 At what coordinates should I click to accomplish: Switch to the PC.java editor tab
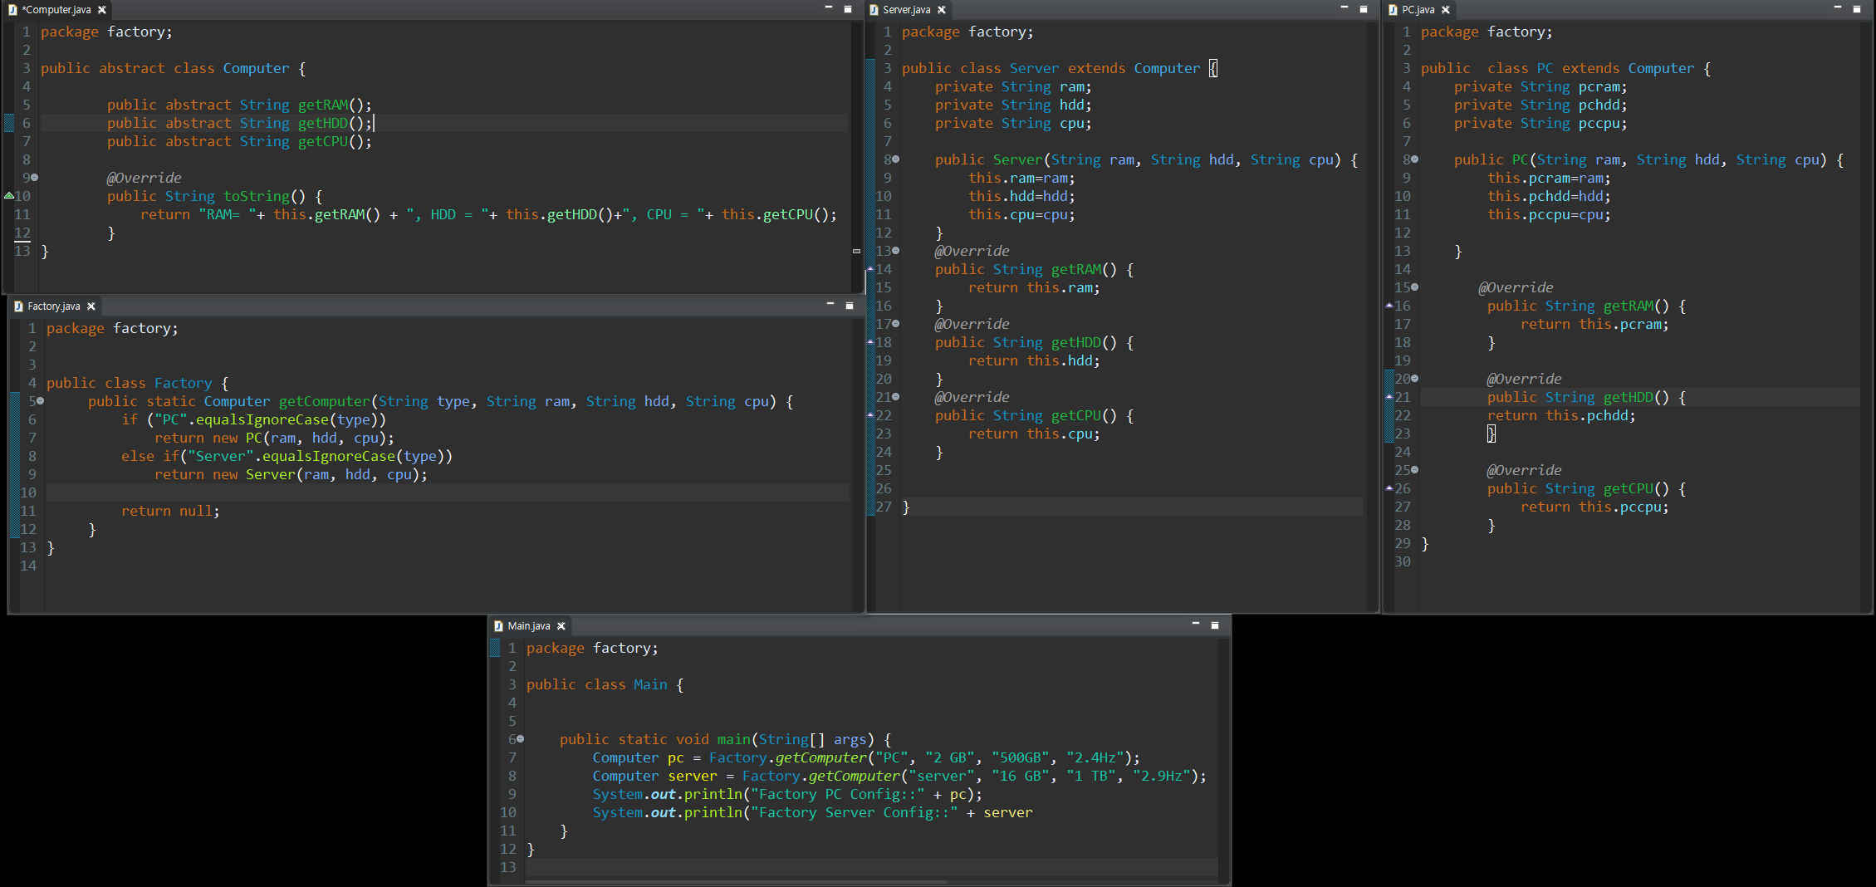click(x=1418, y=10)
